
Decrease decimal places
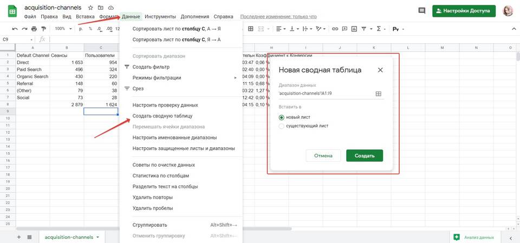100,29
